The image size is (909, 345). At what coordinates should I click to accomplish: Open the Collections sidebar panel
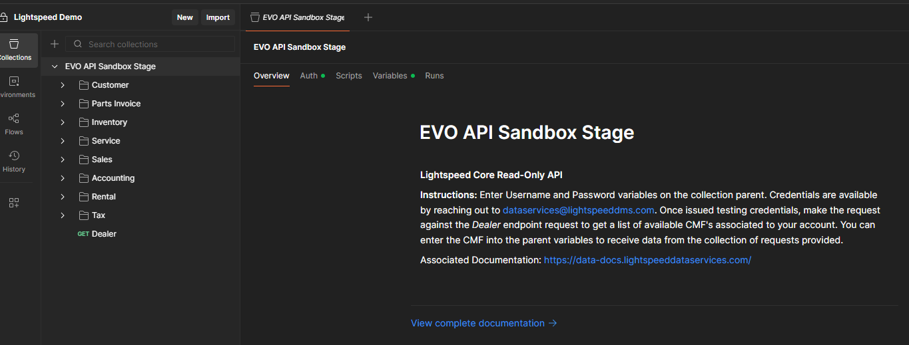(14, 50)
